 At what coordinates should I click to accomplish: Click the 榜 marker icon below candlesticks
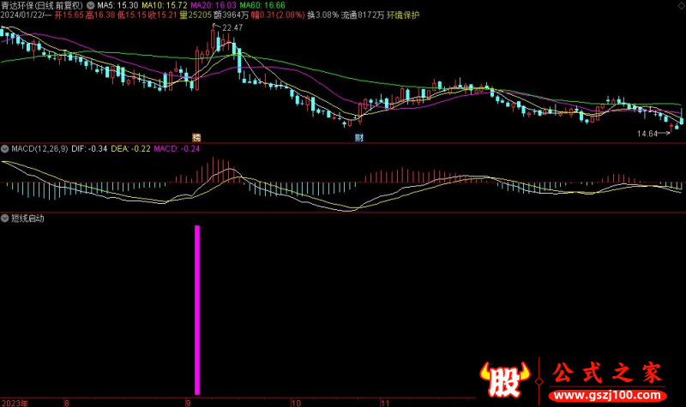tap(196, 138)
